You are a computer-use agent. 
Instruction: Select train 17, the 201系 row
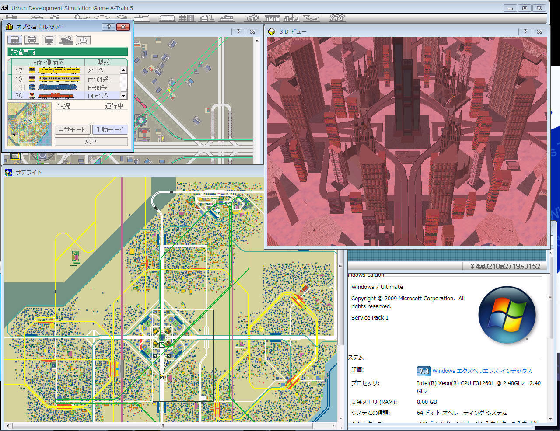tap(64, 70)
